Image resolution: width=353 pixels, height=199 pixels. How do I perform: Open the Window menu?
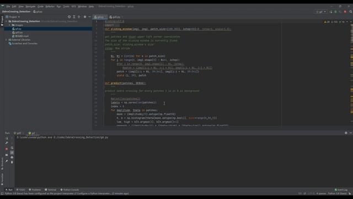[x=82, y=7]
